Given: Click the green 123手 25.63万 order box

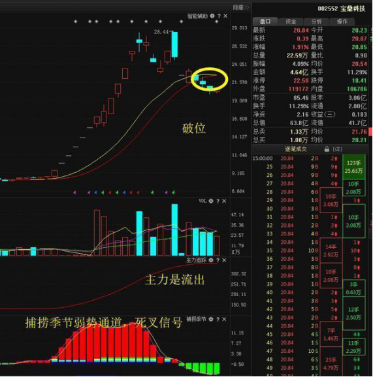Looking at the screenshot, I should click(354, 167).
